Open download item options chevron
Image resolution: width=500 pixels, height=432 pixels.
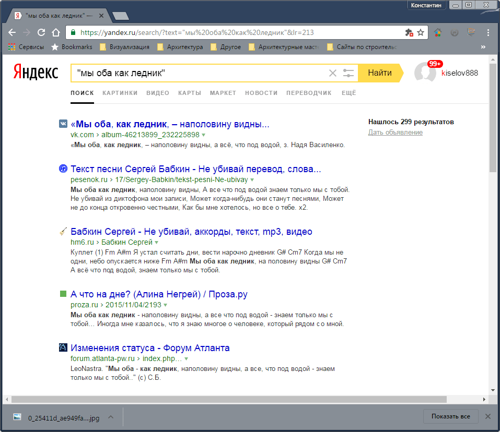(111, 417)
